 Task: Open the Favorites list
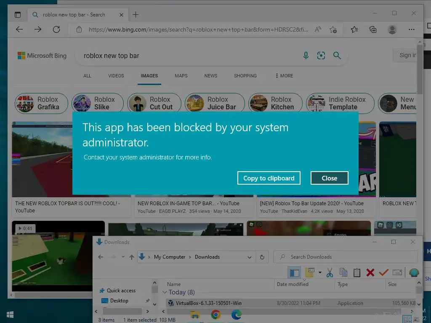point(354,29)
